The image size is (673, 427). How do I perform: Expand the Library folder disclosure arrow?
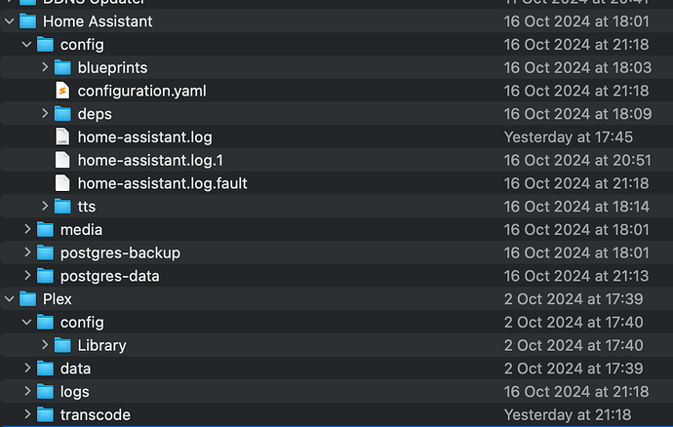tap(45, 345)
